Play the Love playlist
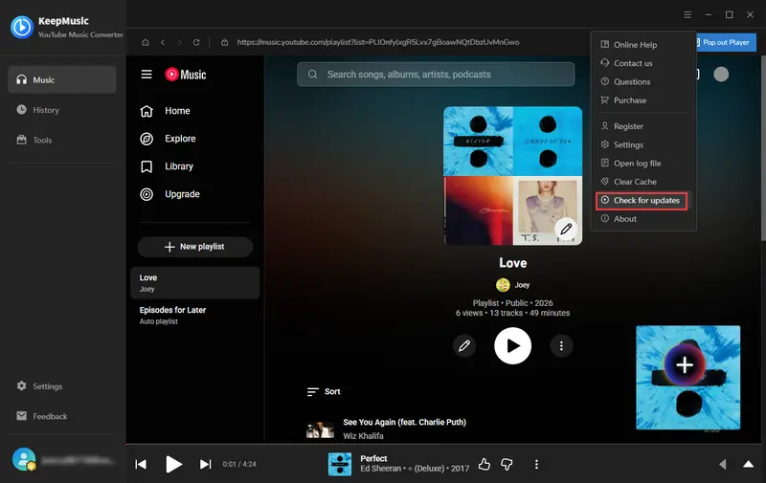 (512, 346)
